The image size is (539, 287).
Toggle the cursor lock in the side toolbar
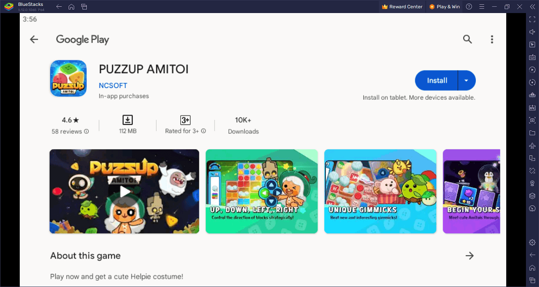(532, 45)
